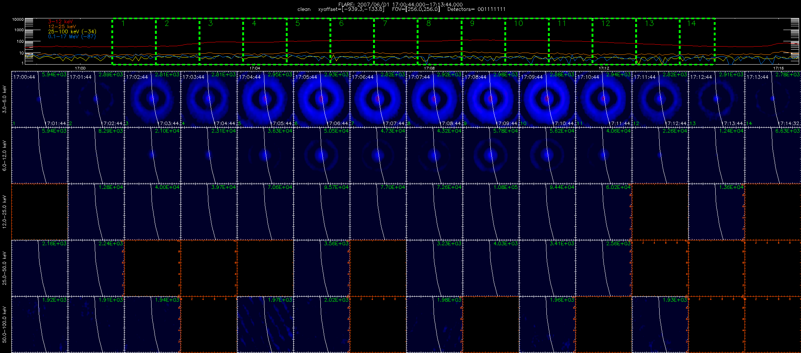Open the 3.0-6.0 keV image starting 17:02:44
The image size is (801, 353).
click(152, 99)
